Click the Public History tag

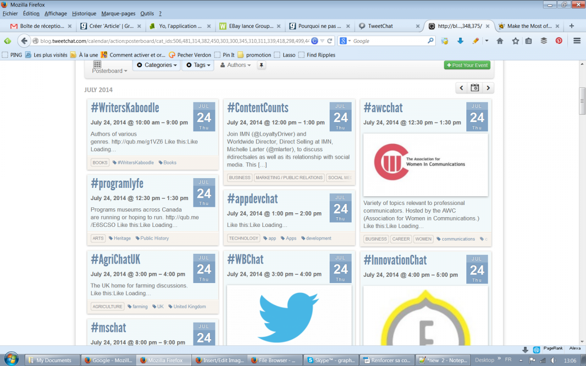[x=152, y=238]
